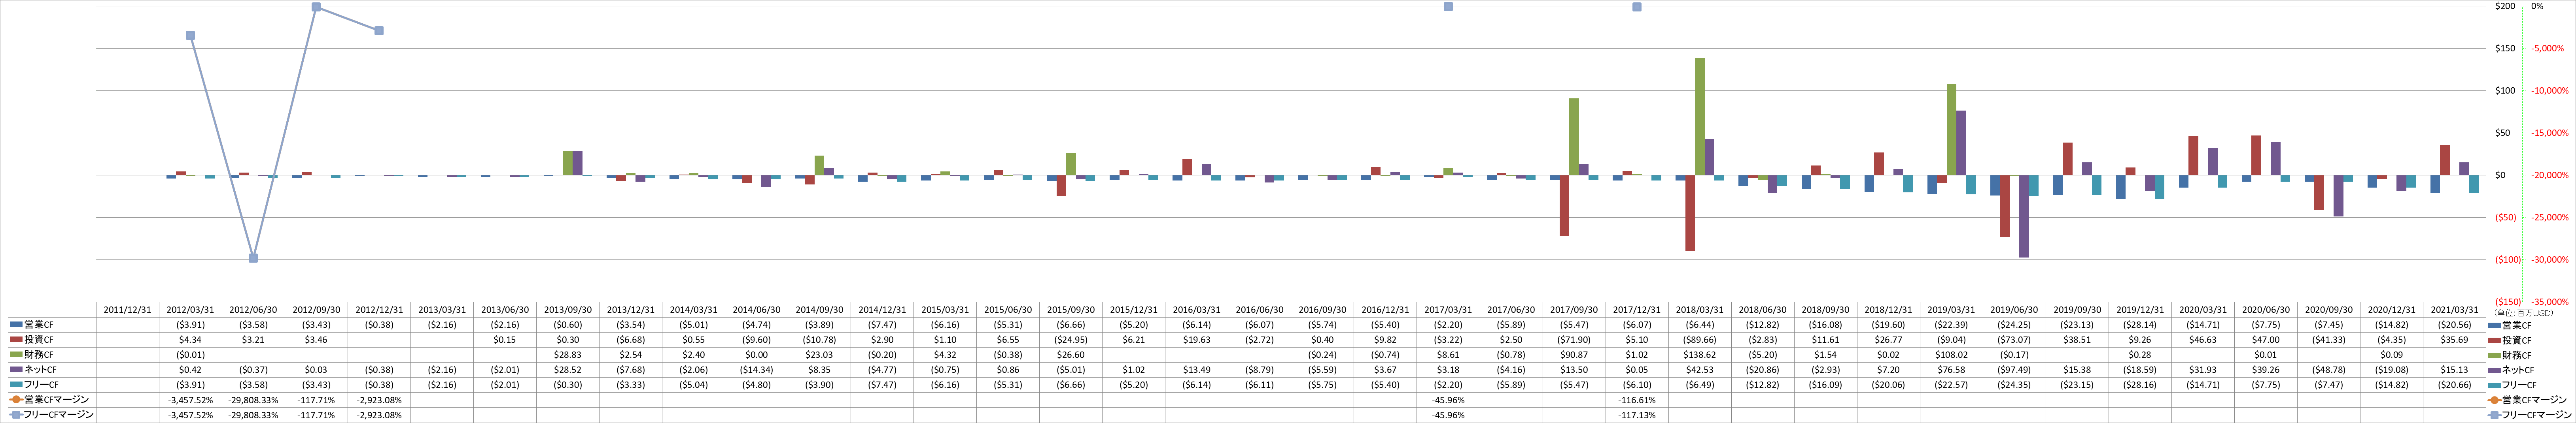Click the $76.58 cell

[x=1951, y=369]
